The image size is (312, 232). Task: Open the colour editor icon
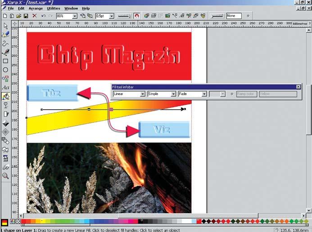point(12,222)
